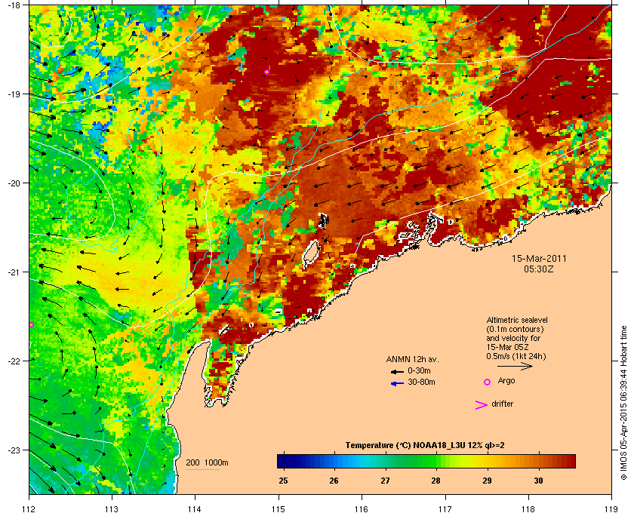Screen dimensions: 634x513
Task: Click the colorbar tick label 29
Action: [488, 481]
